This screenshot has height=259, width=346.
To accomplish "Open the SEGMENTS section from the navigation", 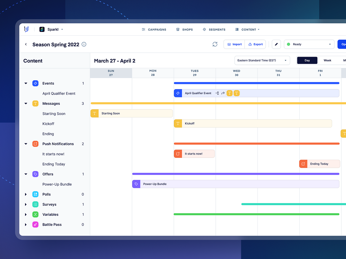I will pyautogui.click(x=214, y=29).
